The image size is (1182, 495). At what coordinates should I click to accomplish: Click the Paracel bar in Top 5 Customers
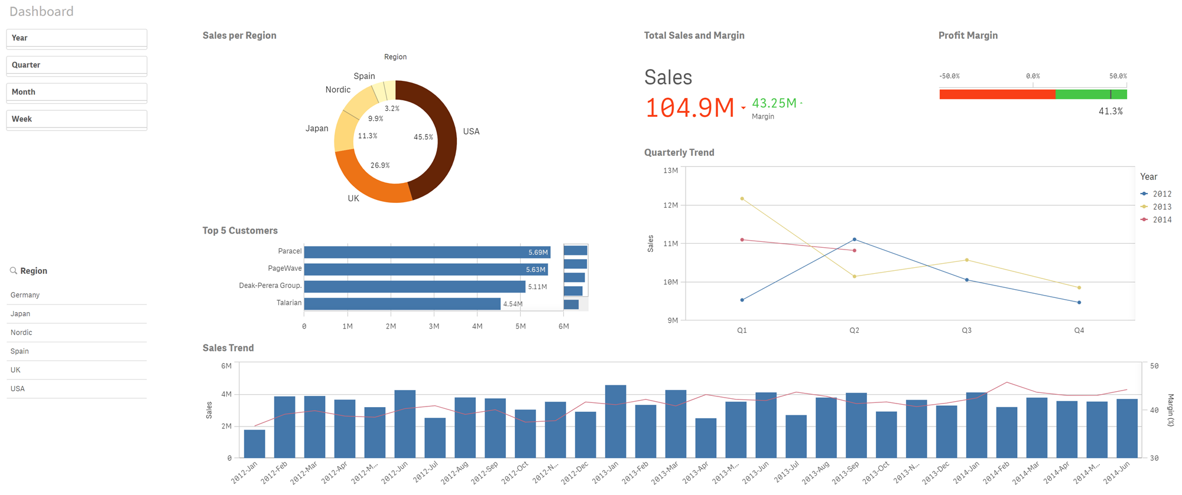427,253
